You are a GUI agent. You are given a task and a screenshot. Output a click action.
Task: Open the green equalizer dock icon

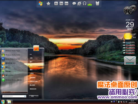tap(90, 4)
